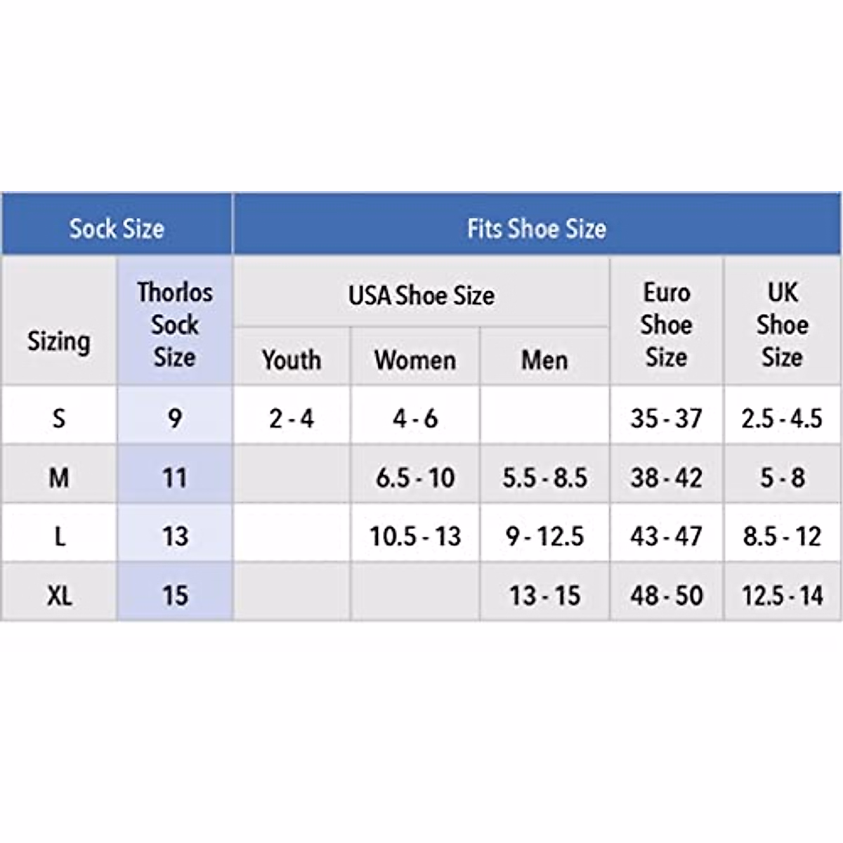Select the "XL" sizing row label

point(59,596)
